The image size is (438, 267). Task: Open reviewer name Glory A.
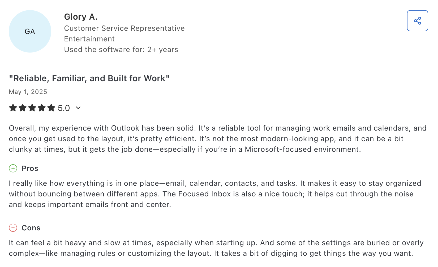[81, 17]
